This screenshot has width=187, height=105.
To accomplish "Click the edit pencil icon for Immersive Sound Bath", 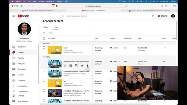I will pyautogui.click(x=65, y=66).
